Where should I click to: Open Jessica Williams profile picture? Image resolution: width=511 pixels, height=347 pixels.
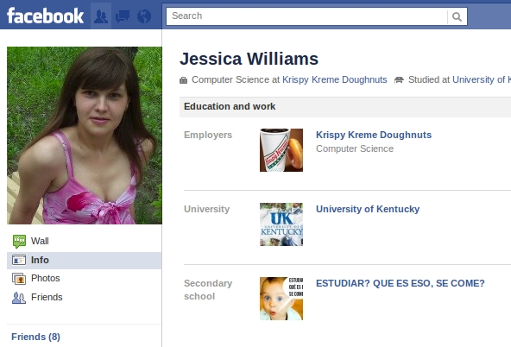click(x=85, y=136)
